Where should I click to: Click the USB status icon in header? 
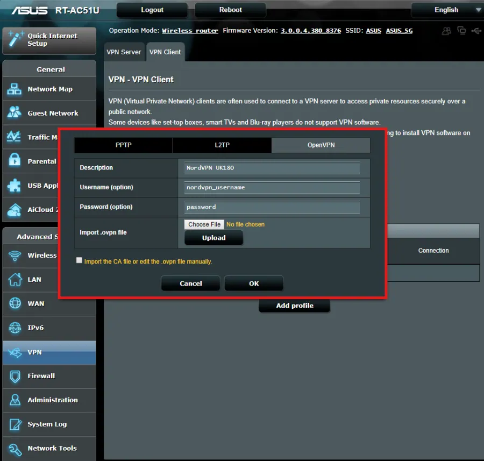click(x=476, y=31)
